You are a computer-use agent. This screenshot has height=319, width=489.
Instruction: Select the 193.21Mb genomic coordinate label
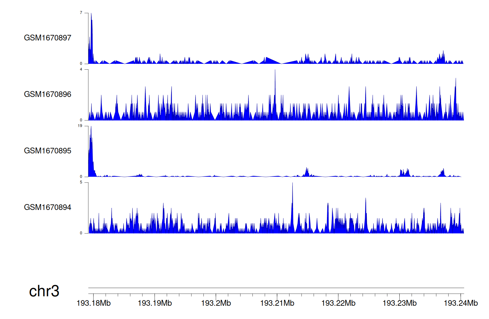pos(277,303)
